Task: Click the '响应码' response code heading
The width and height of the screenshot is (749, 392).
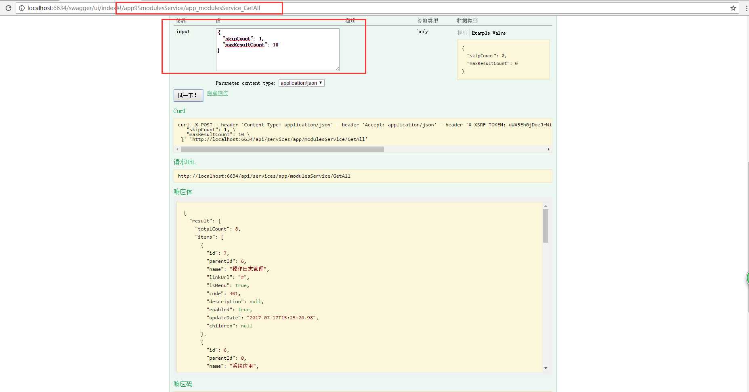Action: tap(183, 384)
